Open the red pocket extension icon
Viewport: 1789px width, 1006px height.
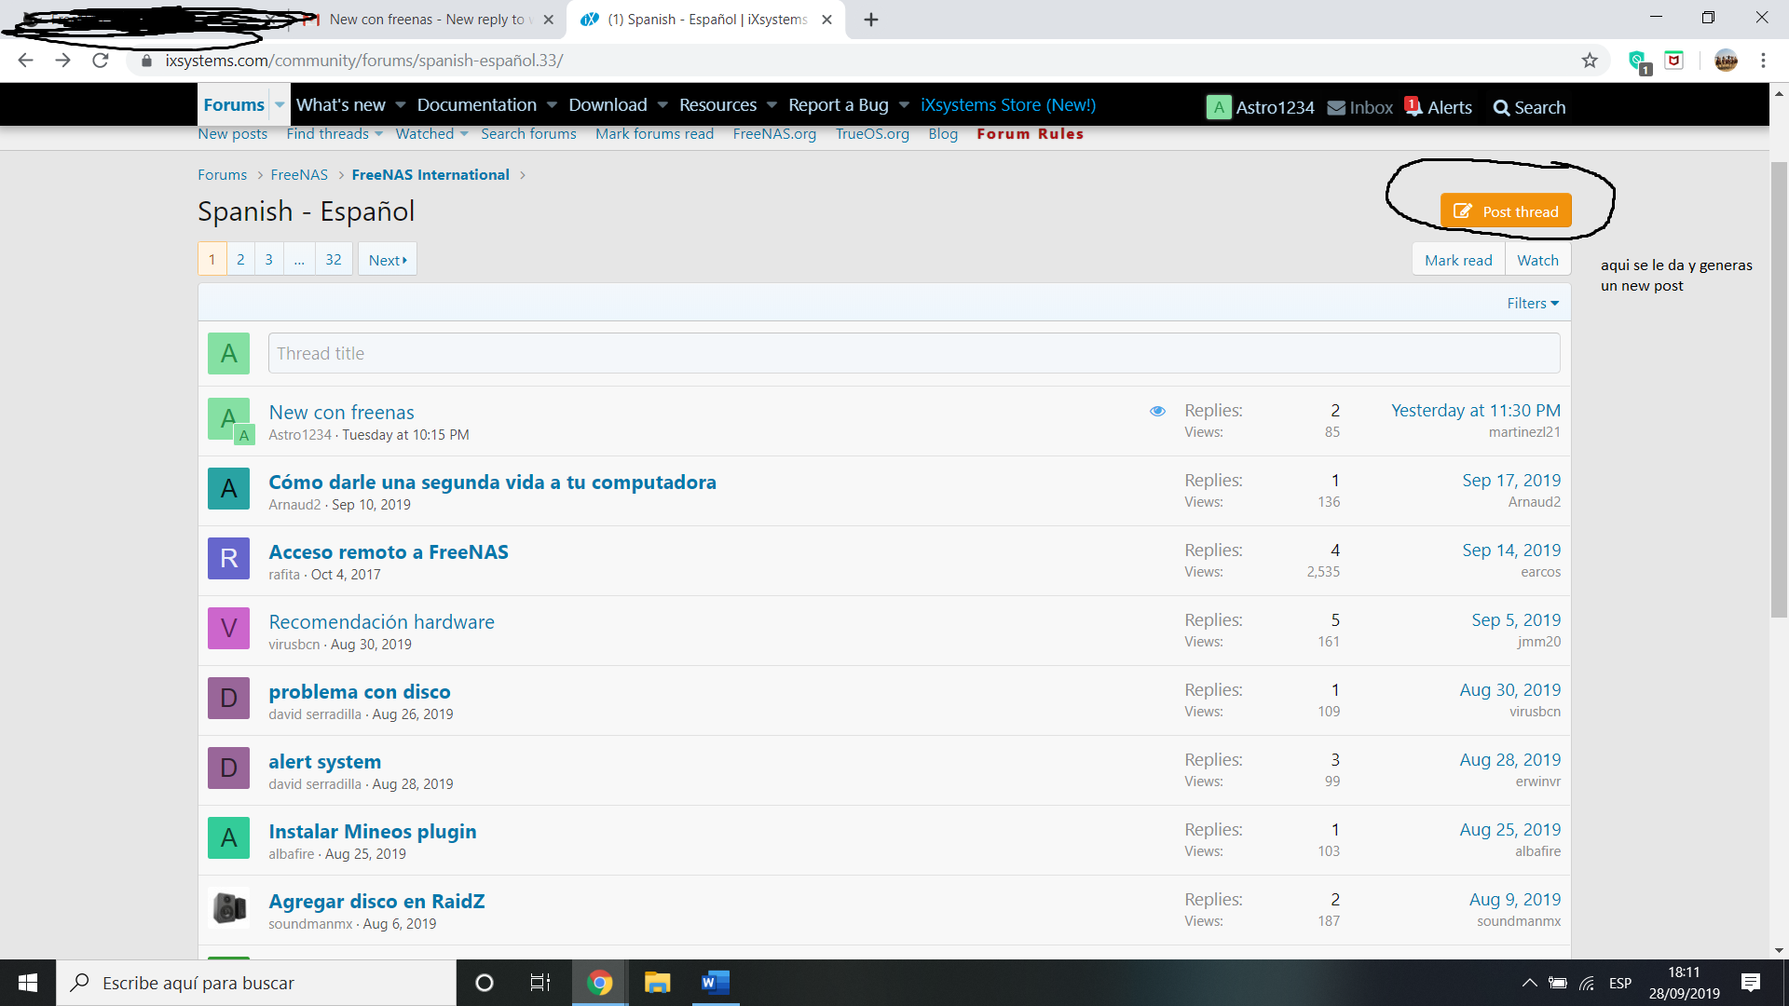coord(1674,61)
